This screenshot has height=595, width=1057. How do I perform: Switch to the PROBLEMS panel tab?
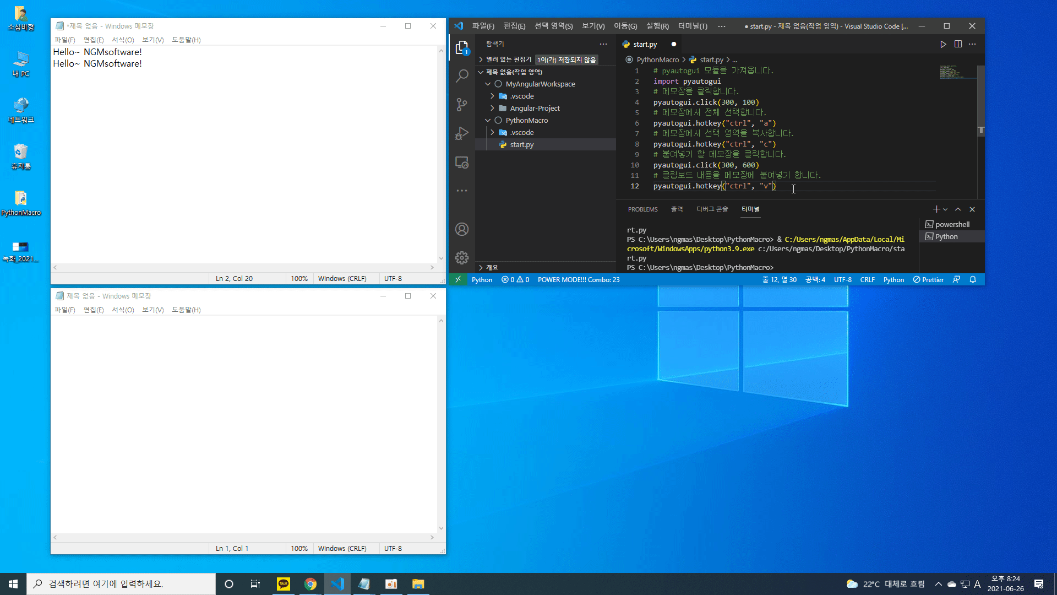click(642, 209)
